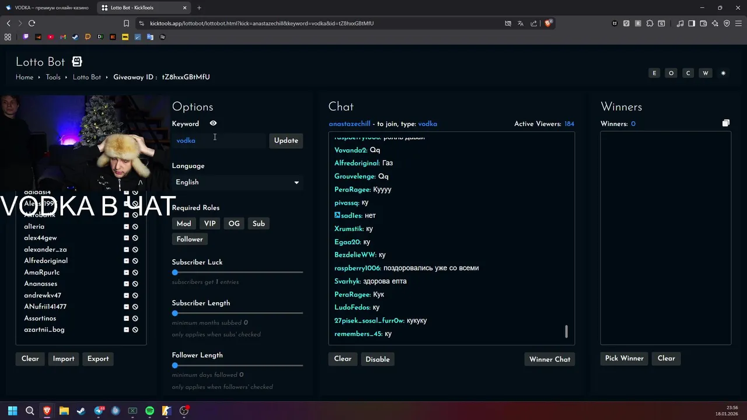Go to Tools in breadcrumb
747x420 pixels.
53,77
